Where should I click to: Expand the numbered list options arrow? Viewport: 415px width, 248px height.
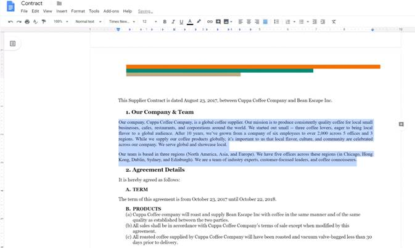pyautogui.click(x=294, y=22)
